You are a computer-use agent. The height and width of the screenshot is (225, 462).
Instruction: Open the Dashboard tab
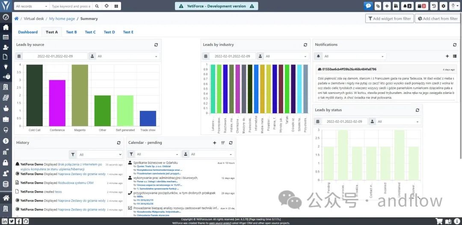point(28,32)
